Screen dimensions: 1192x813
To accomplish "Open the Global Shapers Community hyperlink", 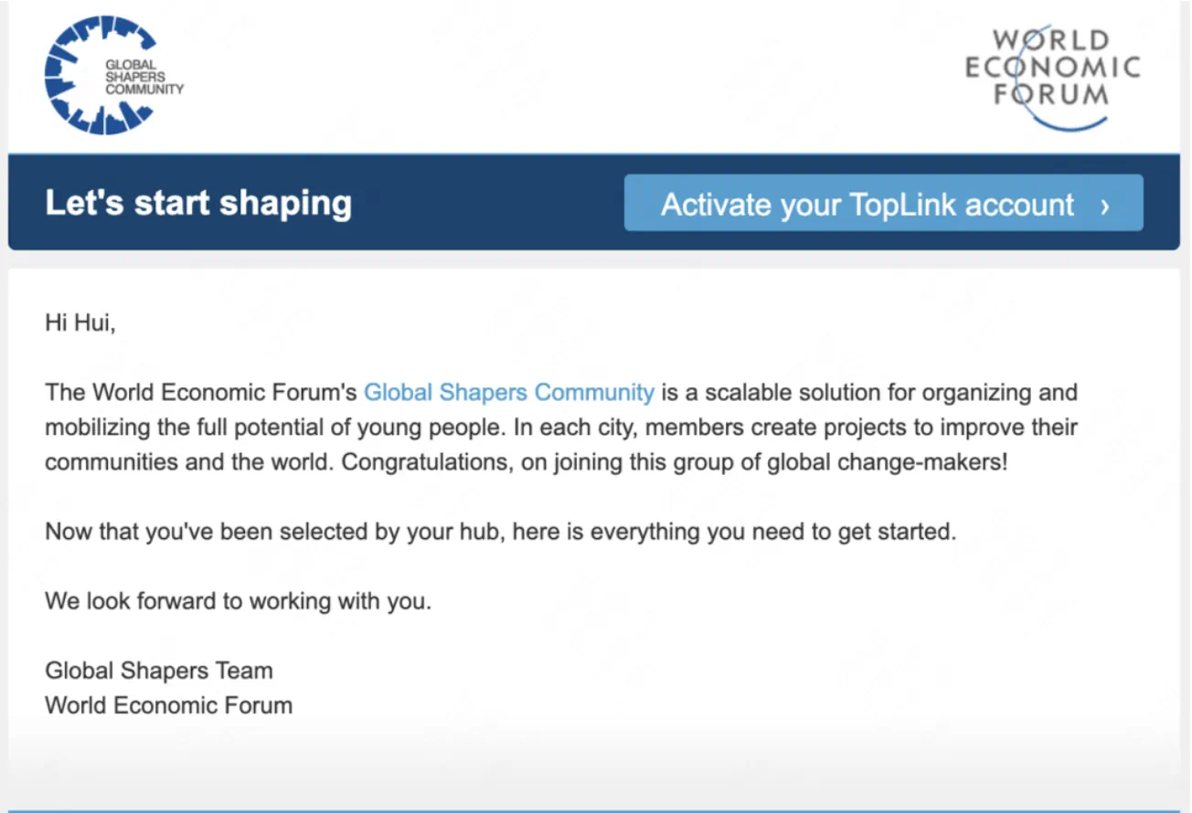I will [508, 393].
